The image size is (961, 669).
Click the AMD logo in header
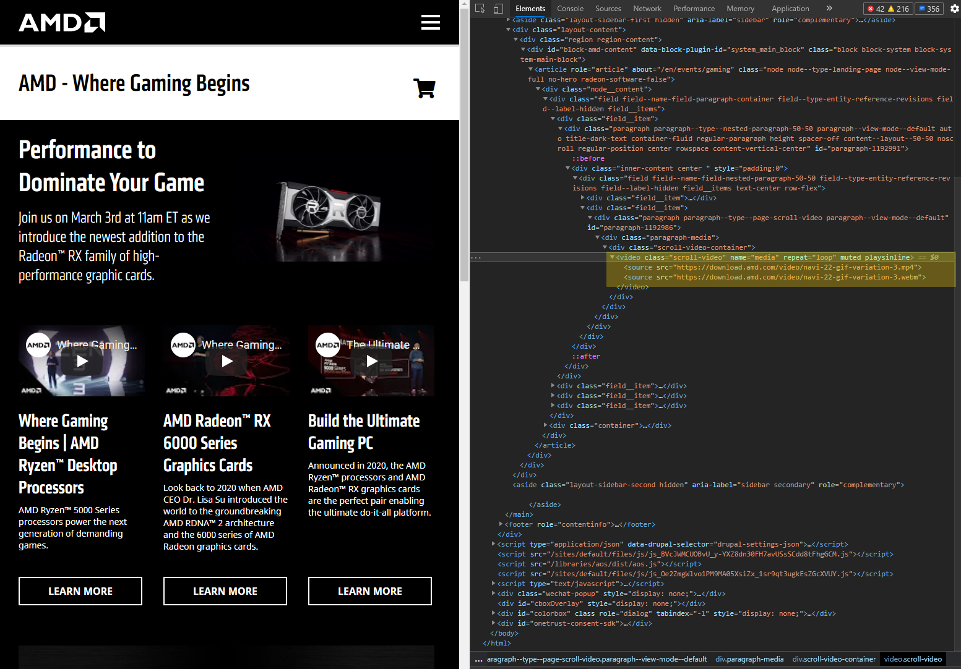pyautogui.click(x=62, y=22)
